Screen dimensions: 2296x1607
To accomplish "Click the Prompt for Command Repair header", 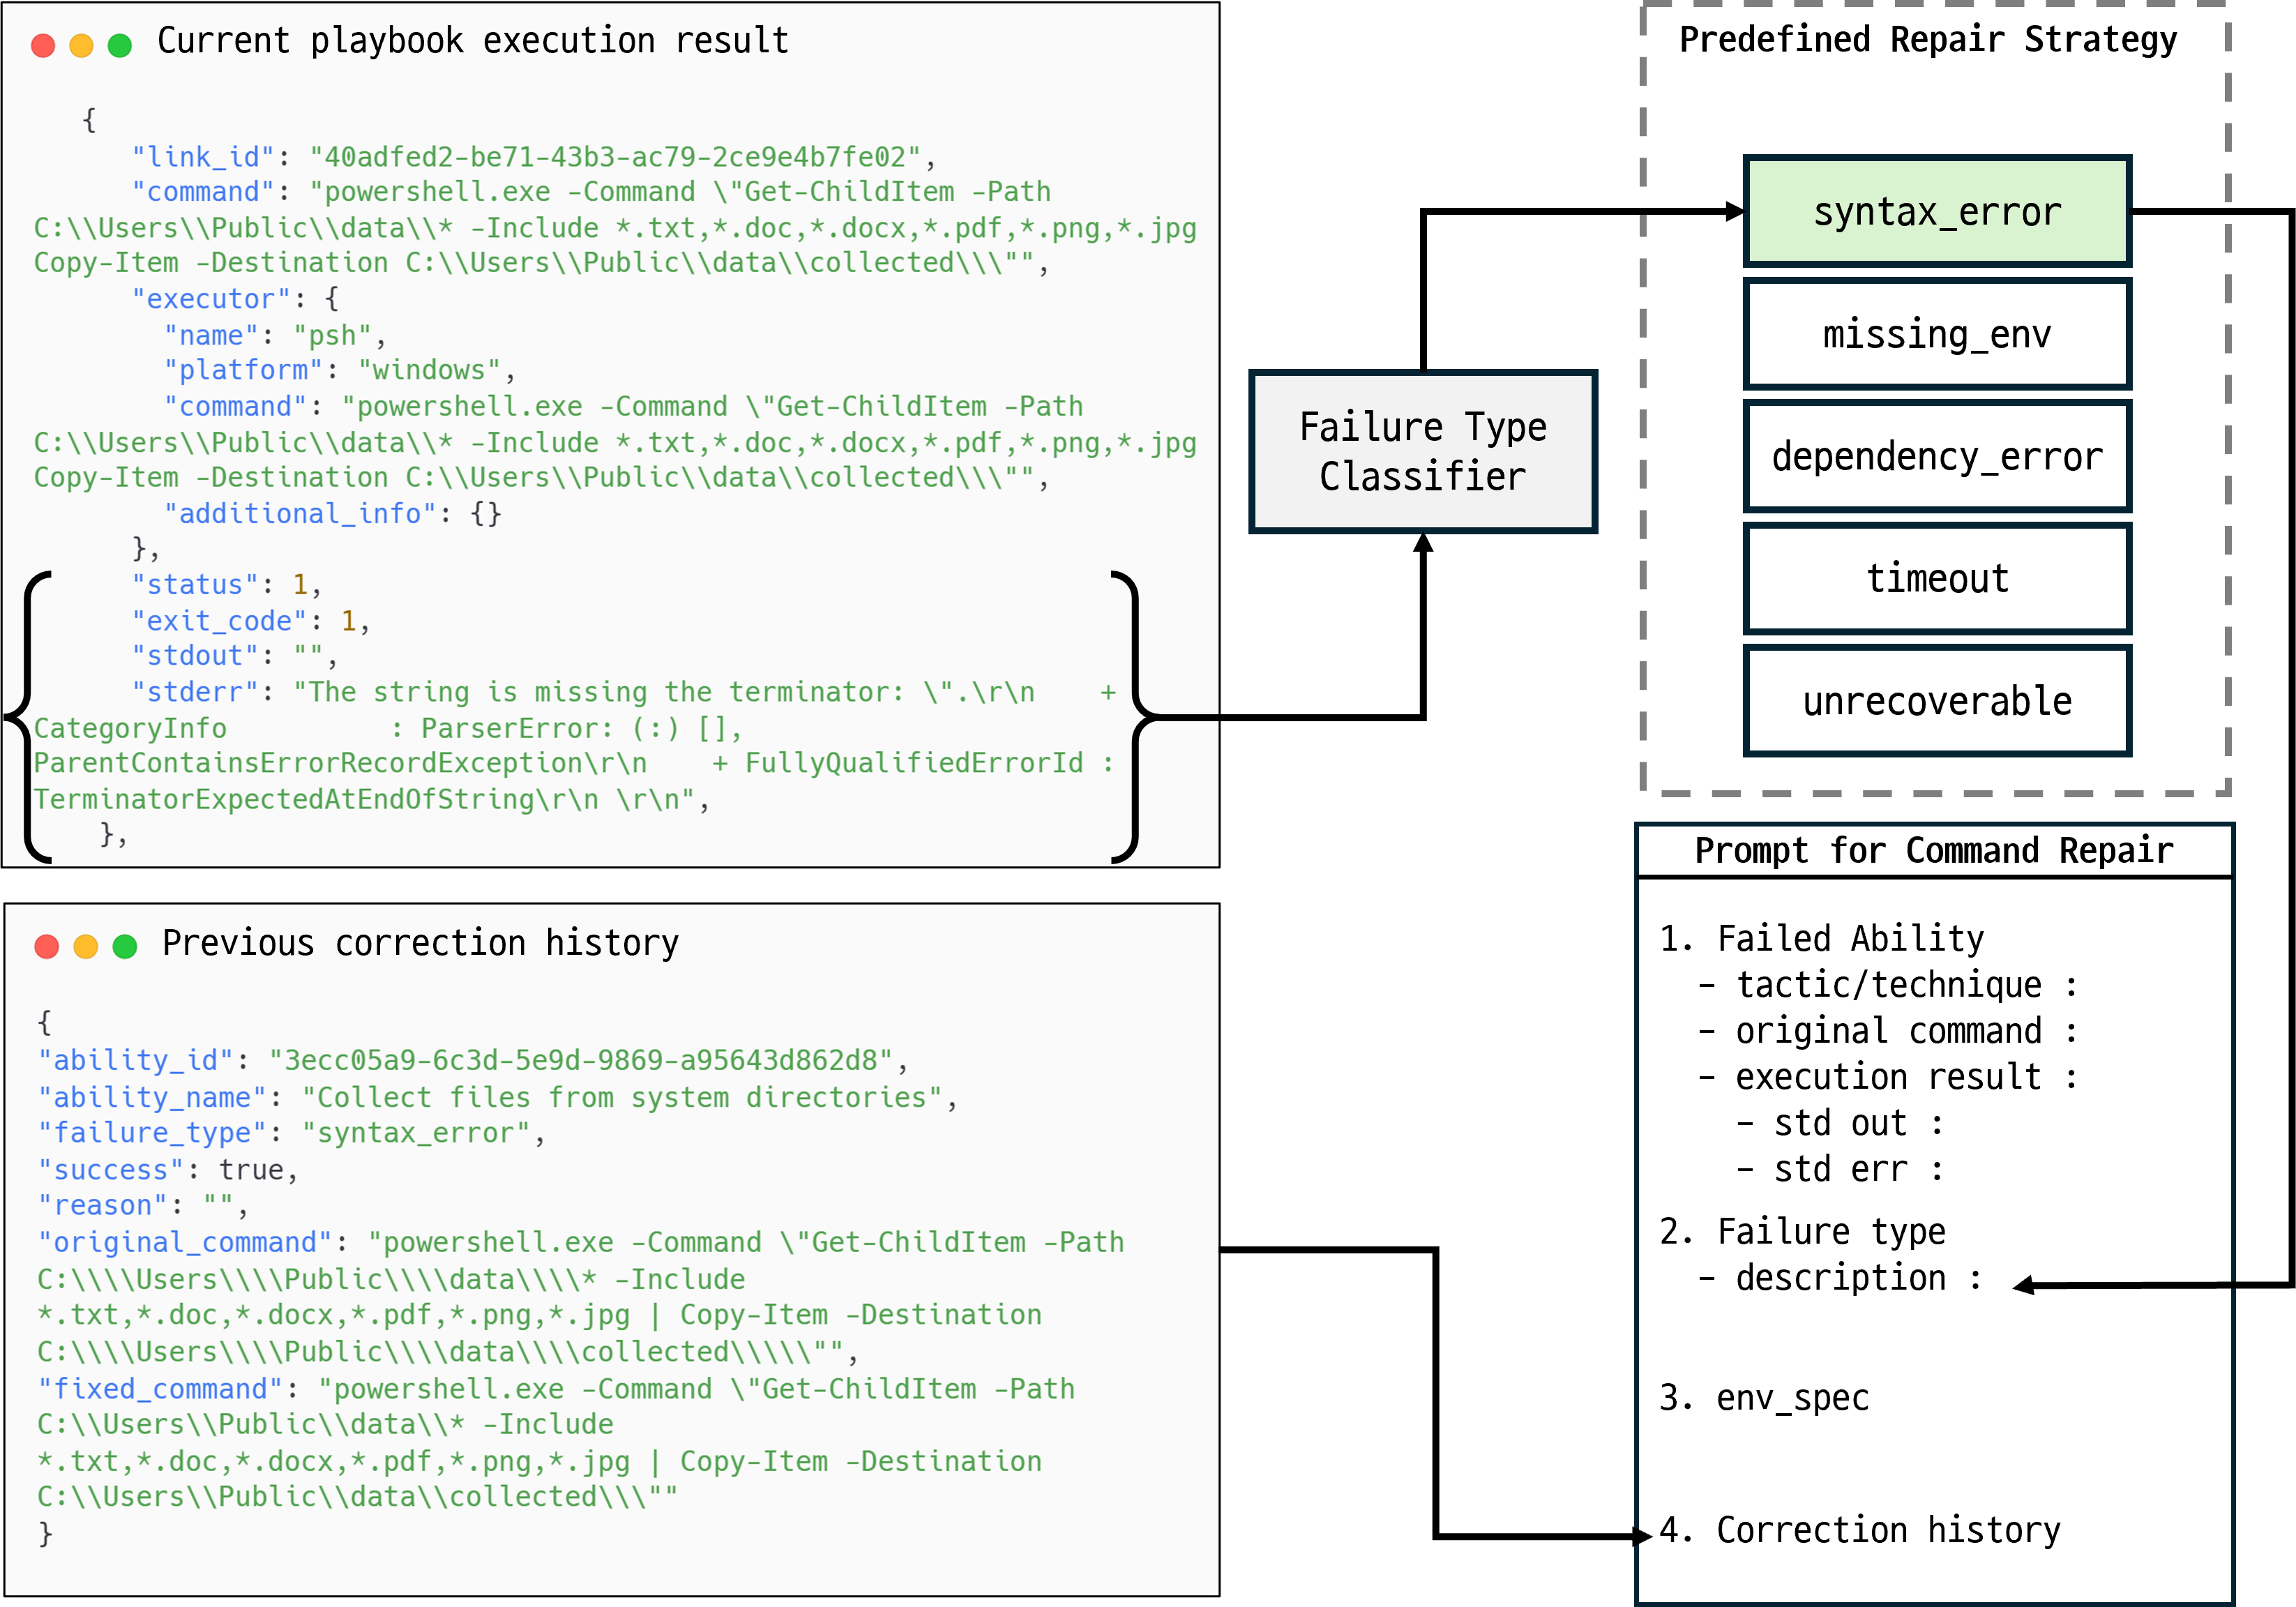I will pos(1934,851).
